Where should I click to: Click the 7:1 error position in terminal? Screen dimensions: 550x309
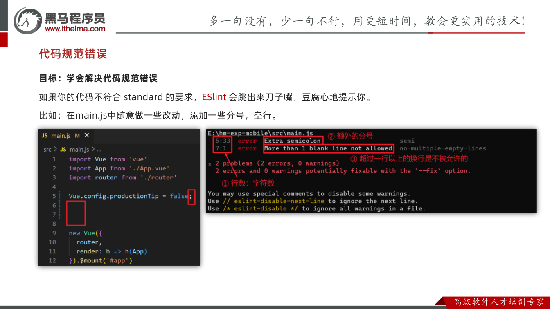point(221,148)
